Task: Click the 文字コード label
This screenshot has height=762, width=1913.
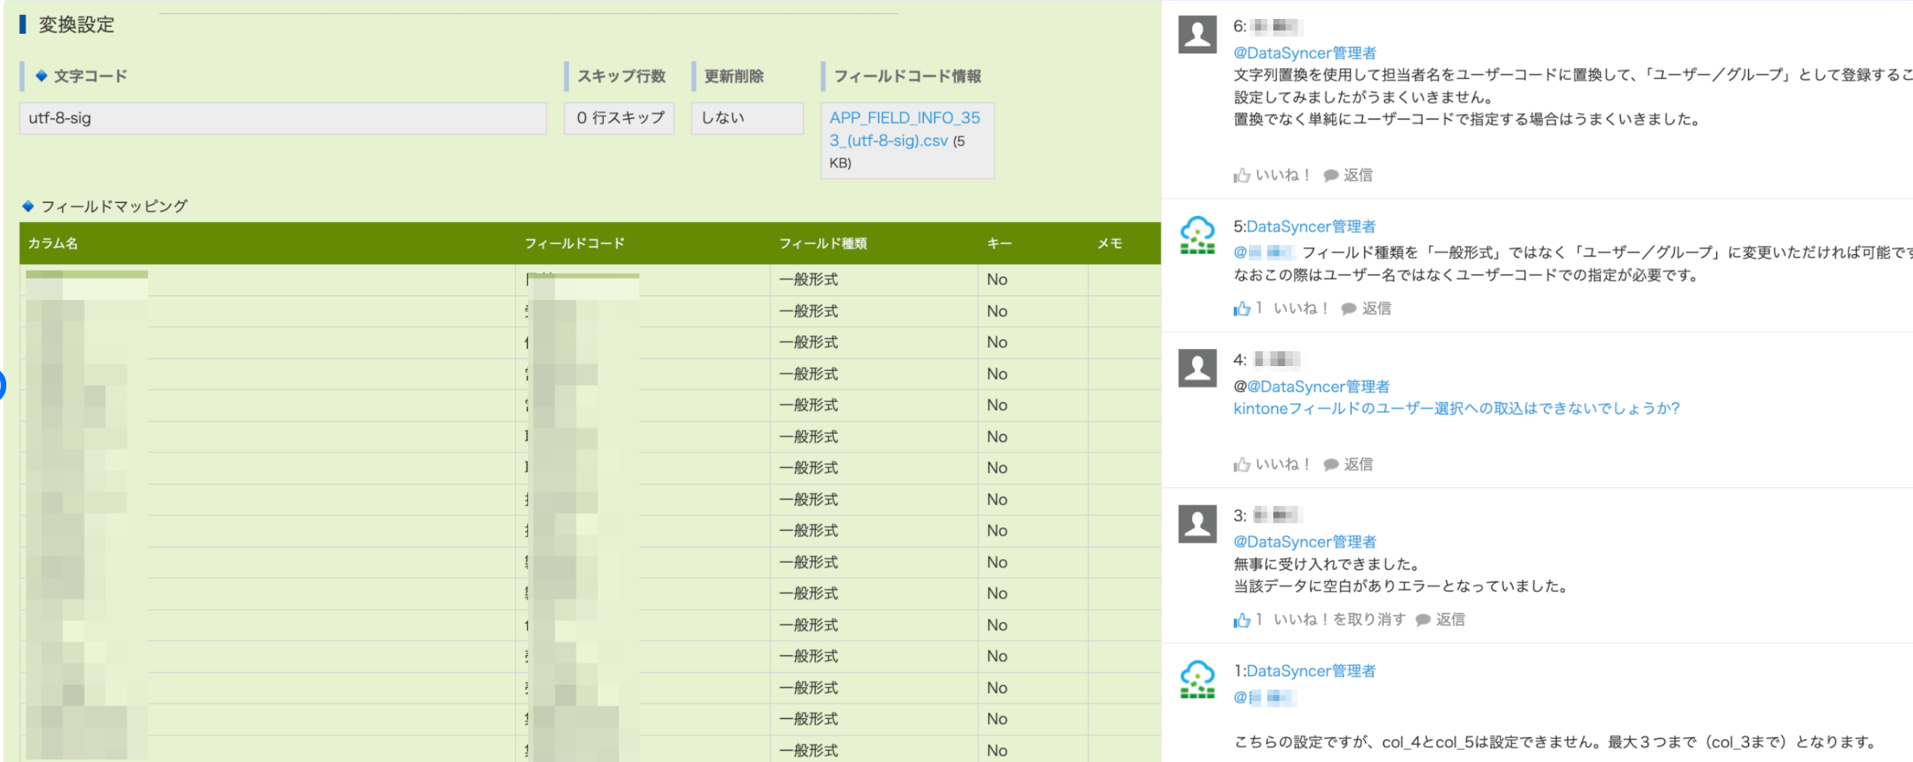Action: tap(91, 76)
